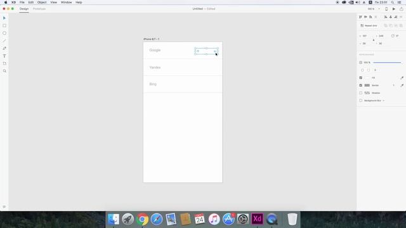Viewport: 406px width, 228px height.
Task: Select the same radius for all corners option
Action: pyautogui.click(x=362, y=70)
